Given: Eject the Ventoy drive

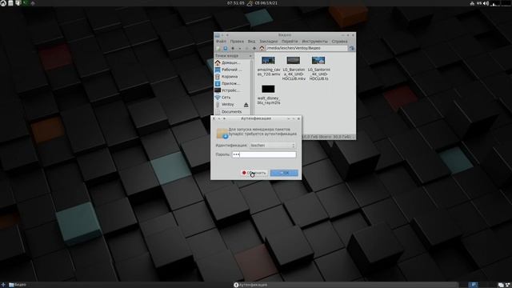Looking at the screenshot, I should tap(246, 105).
